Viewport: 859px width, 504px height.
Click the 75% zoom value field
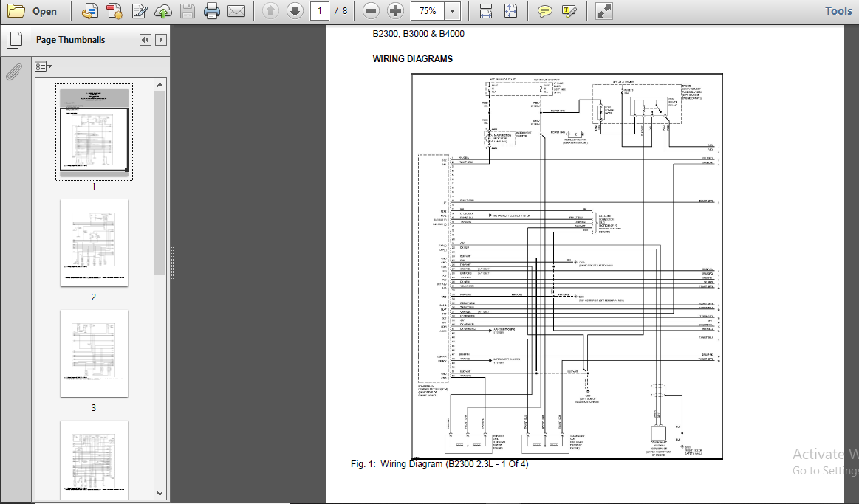(x=428, y=11)
